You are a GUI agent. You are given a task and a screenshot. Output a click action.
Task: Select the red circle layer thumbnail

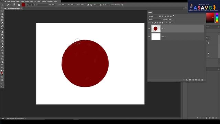click(x=156, y=29)
